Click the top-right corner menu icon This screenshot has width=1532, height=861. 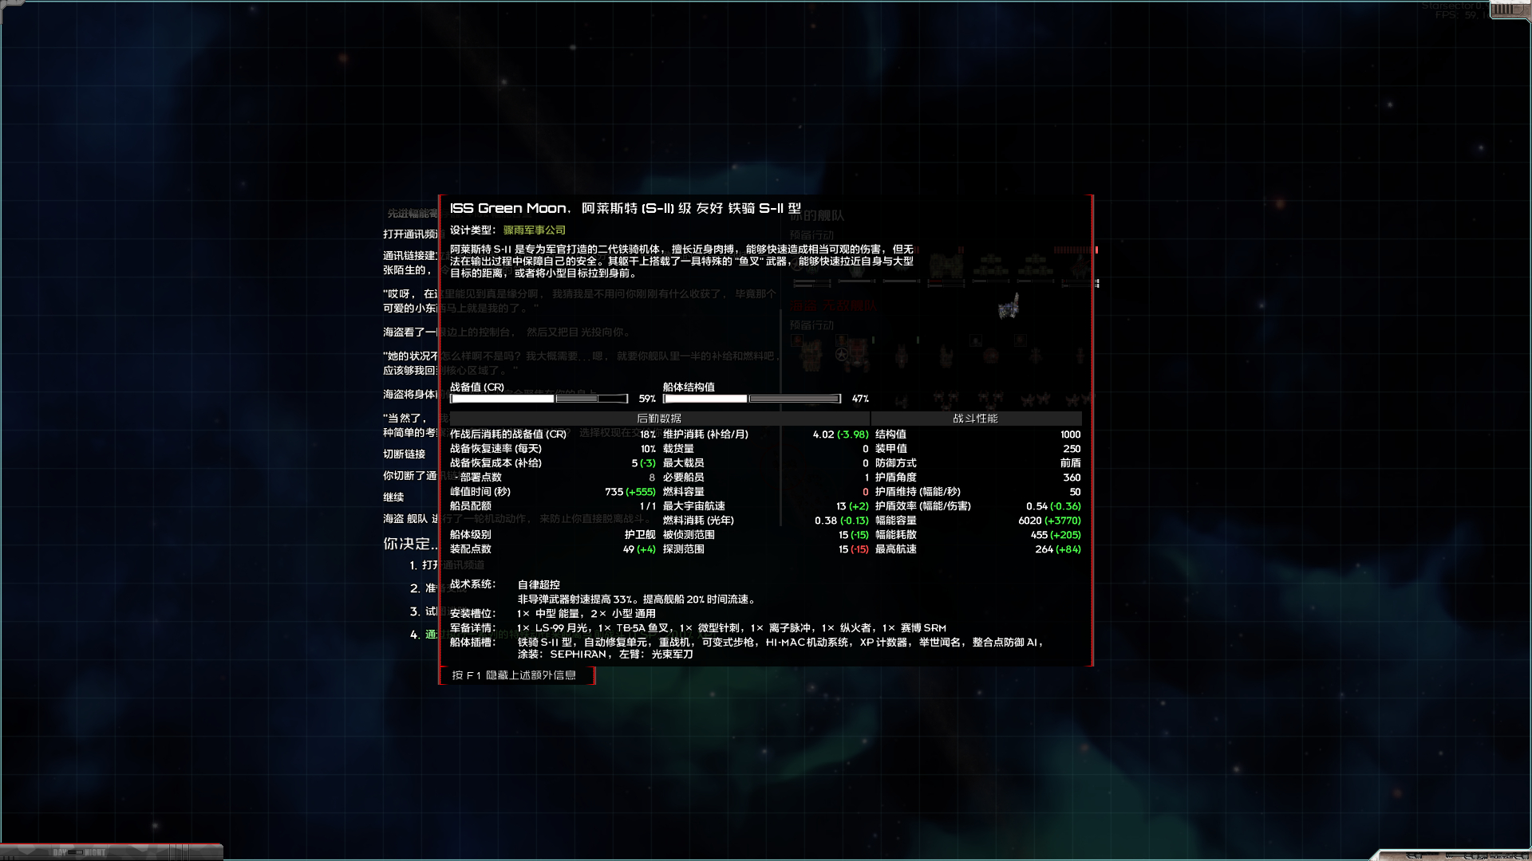(x=1508, y=10)
